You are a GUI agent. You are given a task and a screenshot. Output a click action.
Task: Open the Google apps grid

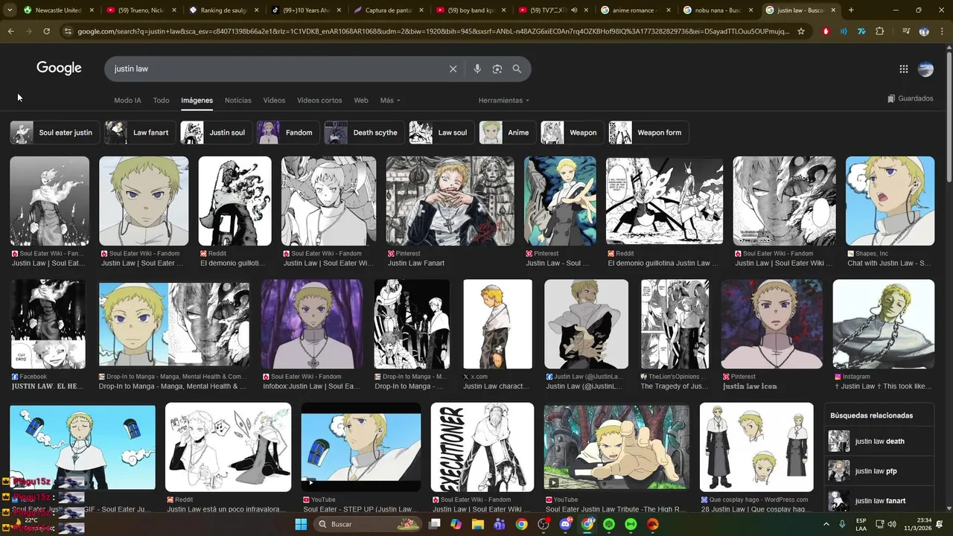(903, 69)
